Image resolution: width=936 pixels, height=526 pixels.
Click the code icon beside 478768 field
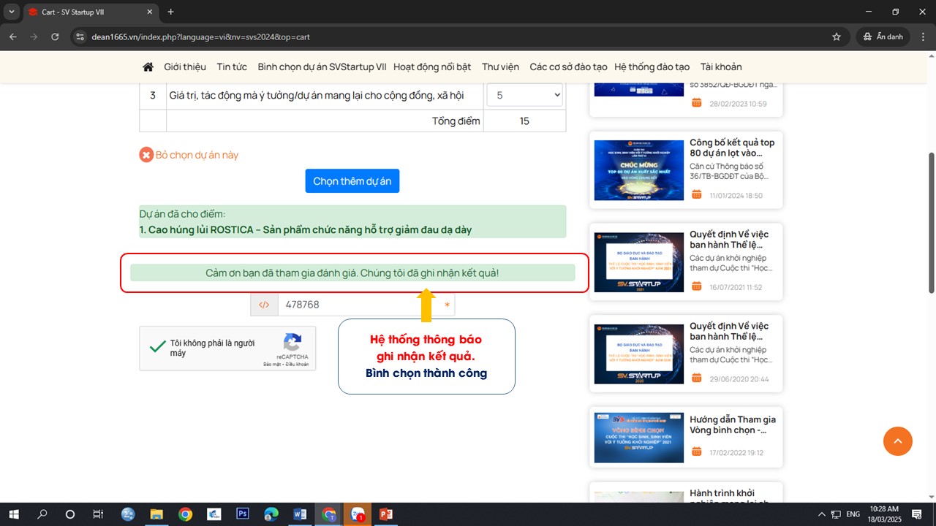pos(264,305)
